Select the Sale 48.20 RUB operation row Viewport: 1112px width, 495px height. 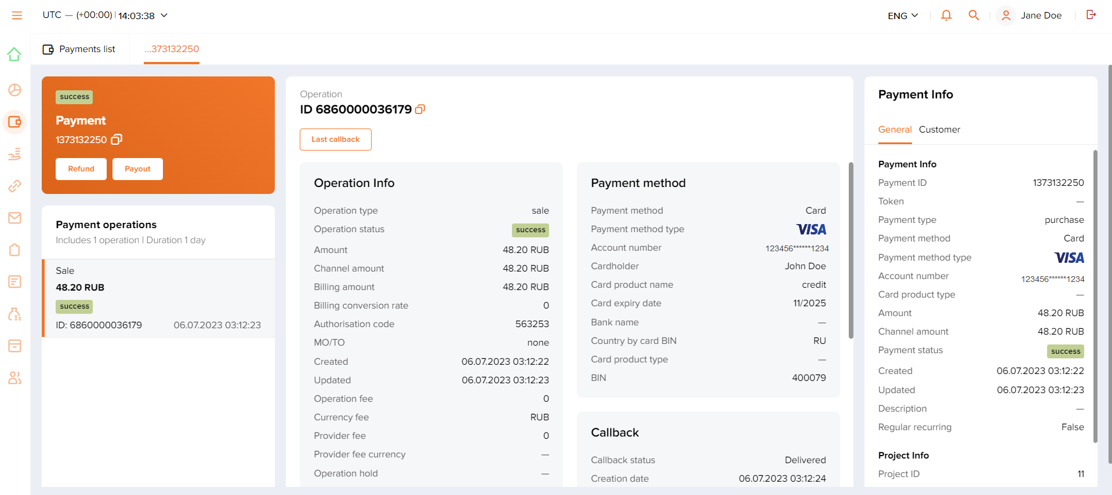click(x=158, y=298)
